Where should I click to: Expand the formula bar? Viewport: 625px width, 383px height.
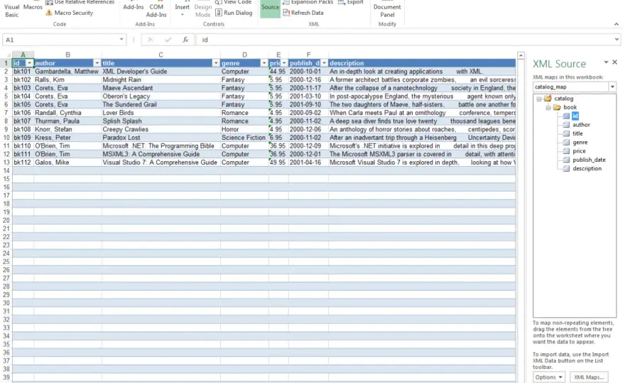(616, 40)
